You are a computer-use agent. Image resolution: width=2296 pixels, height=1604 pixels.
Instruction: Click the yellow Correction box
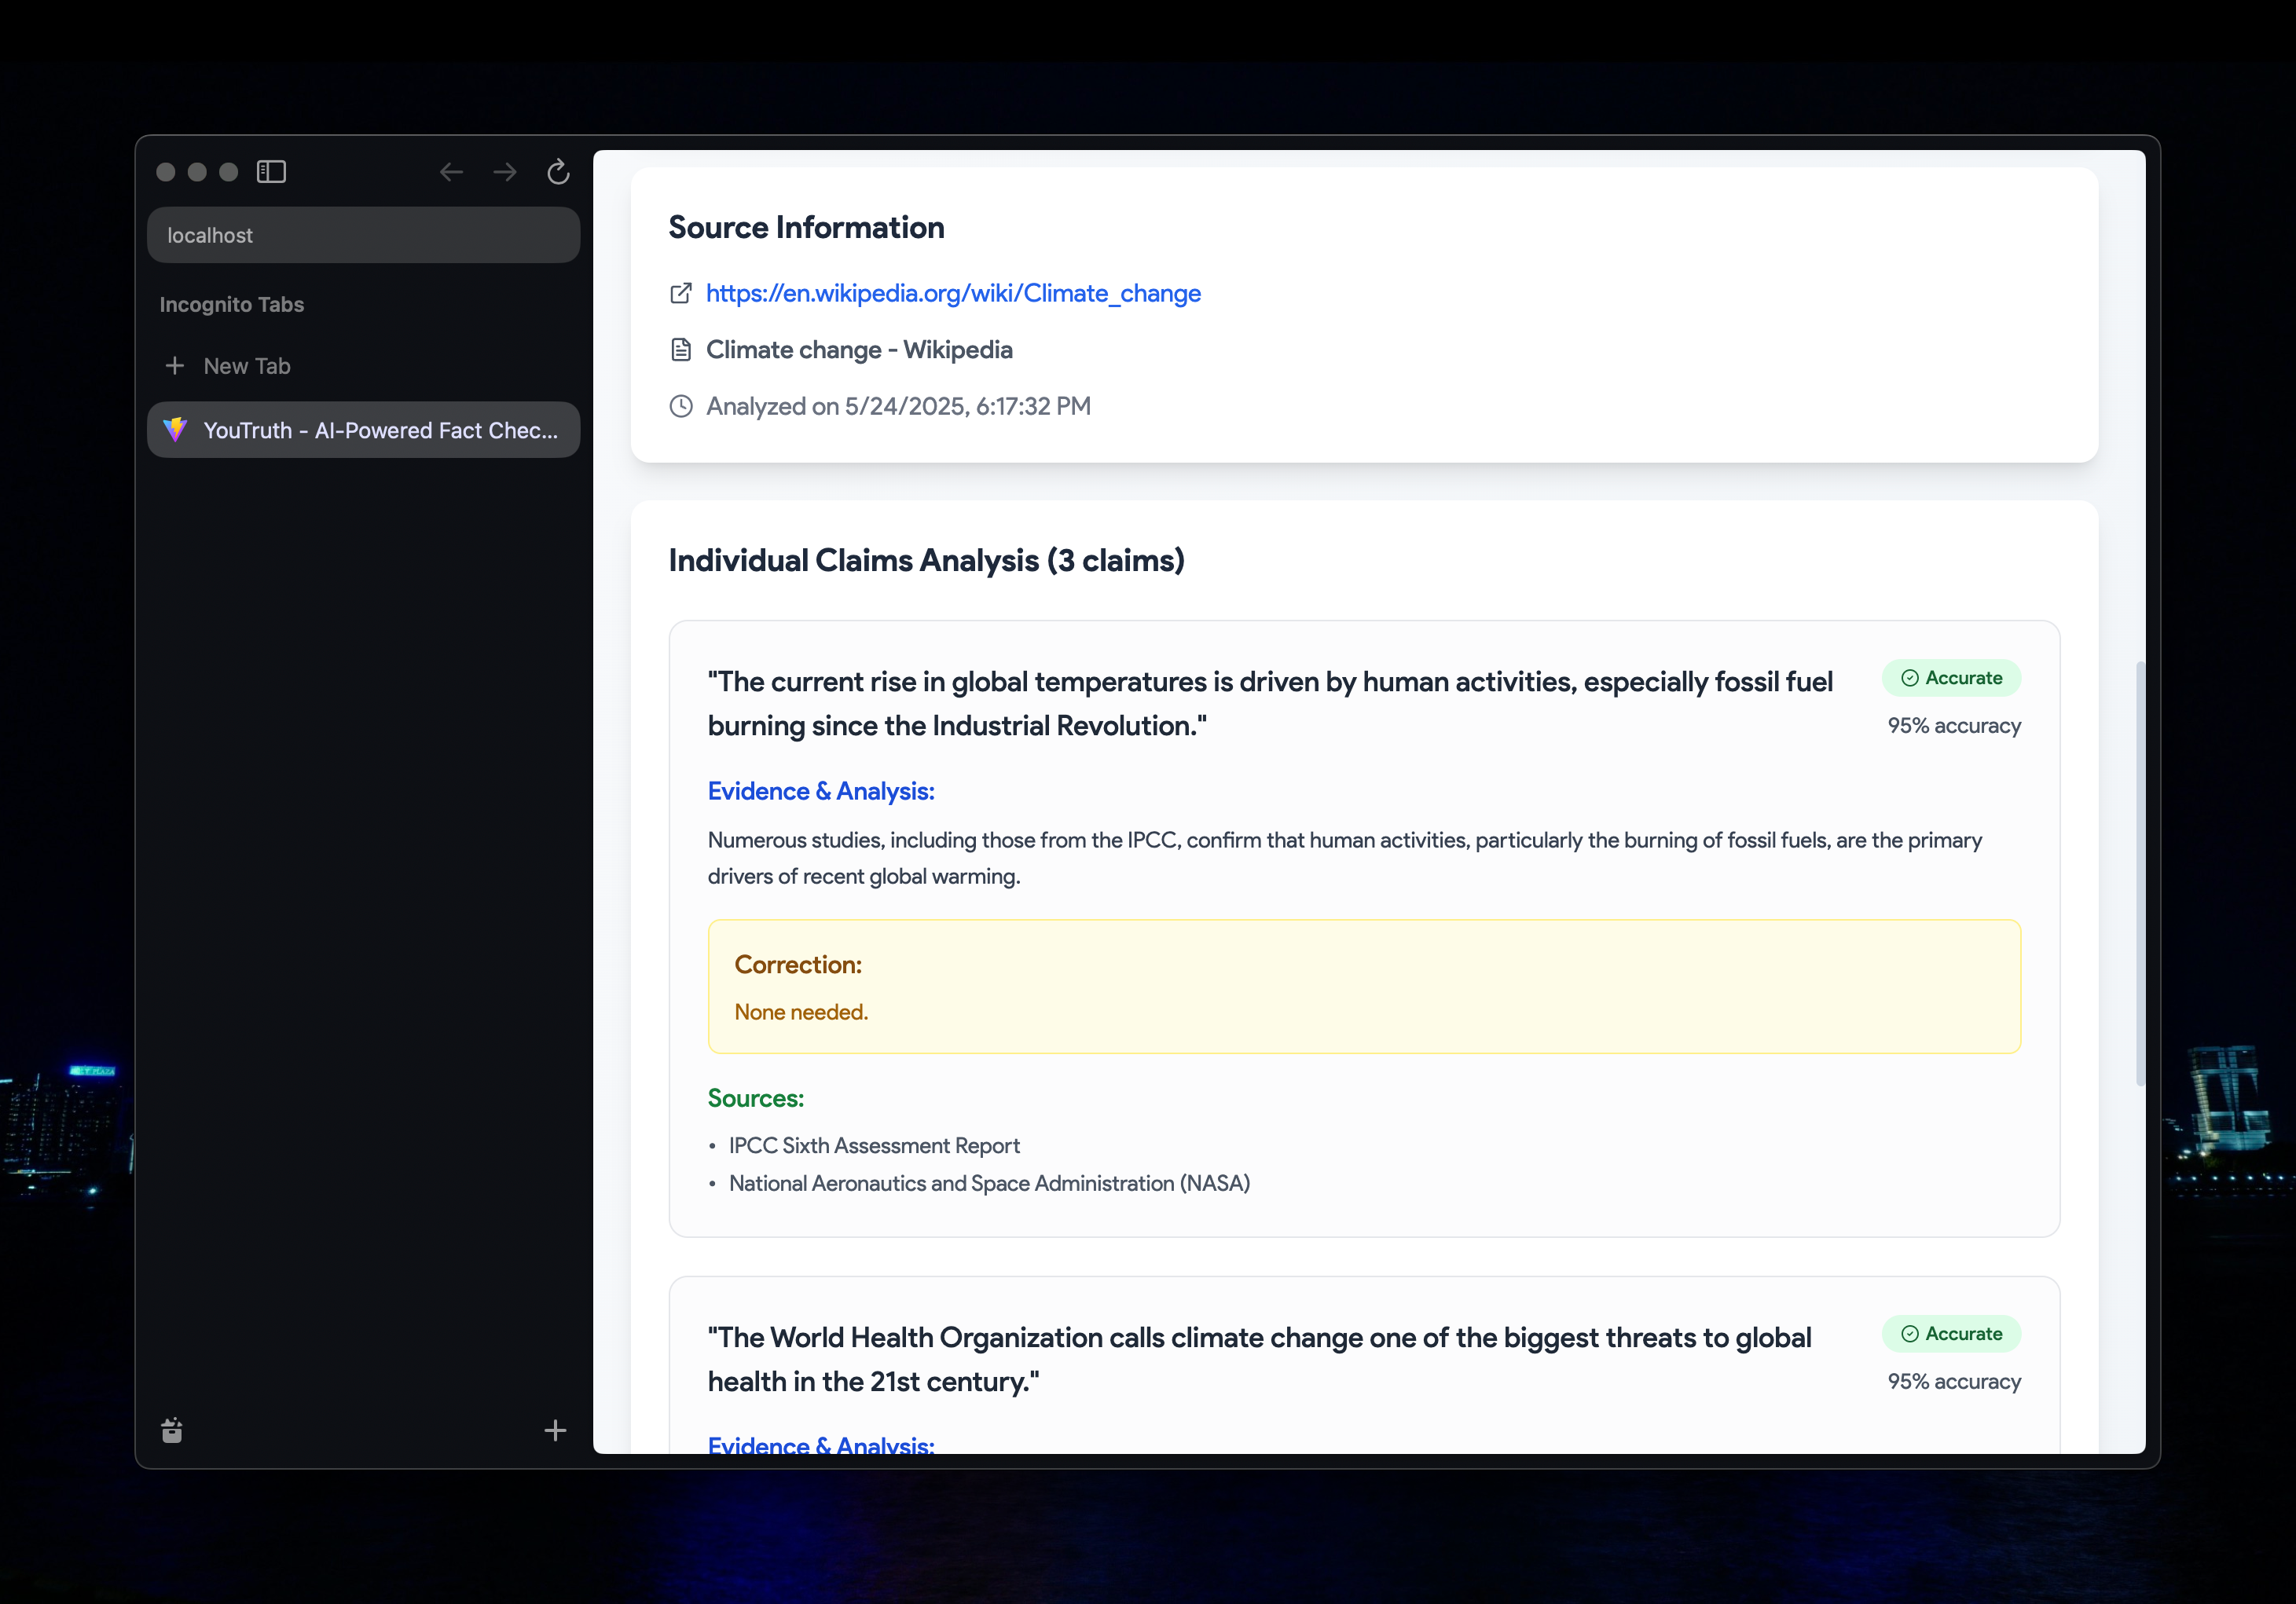click(x=1364, y=987)
